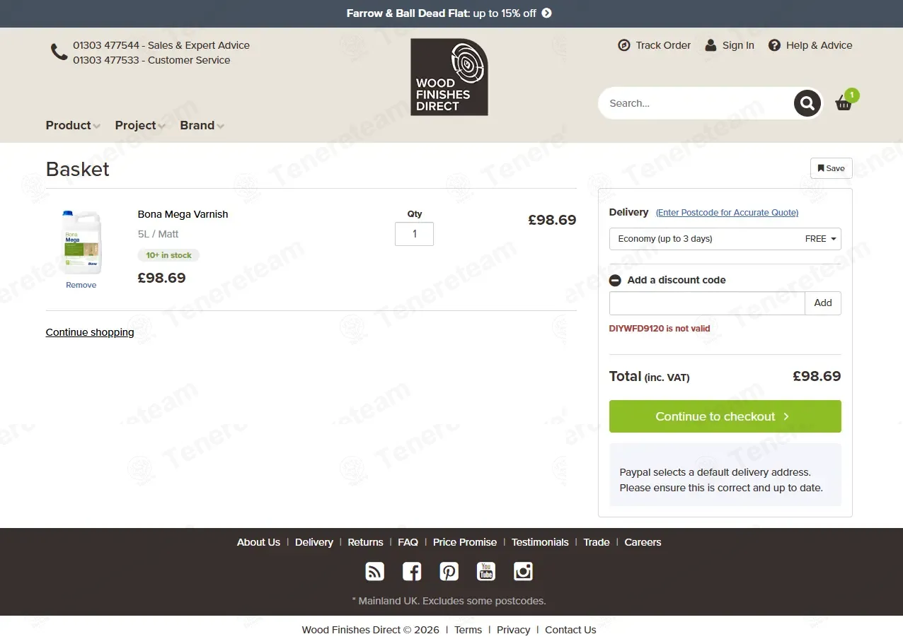This screenshot has height=639, width=903.
Task: Open the basket icon in header
Action: (x=844, y=103)
